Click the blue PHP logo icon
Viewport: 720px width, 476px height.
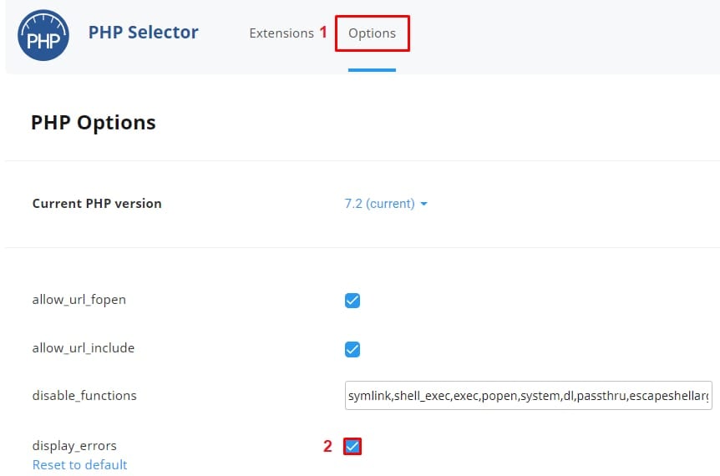[x=43, y=35]
